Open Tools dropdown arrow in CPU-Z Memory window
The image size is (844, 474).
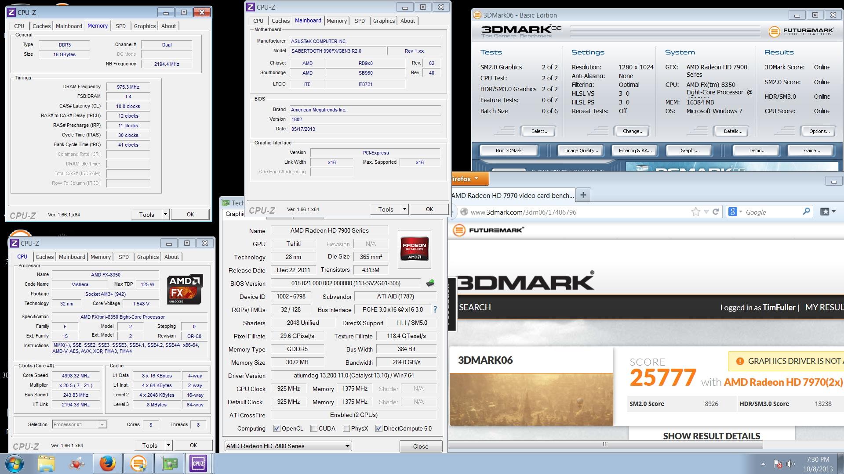165,215
